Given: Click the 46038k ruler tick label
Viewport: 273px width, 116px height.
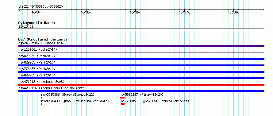Looking at the screenshot, I should point(233,13).
